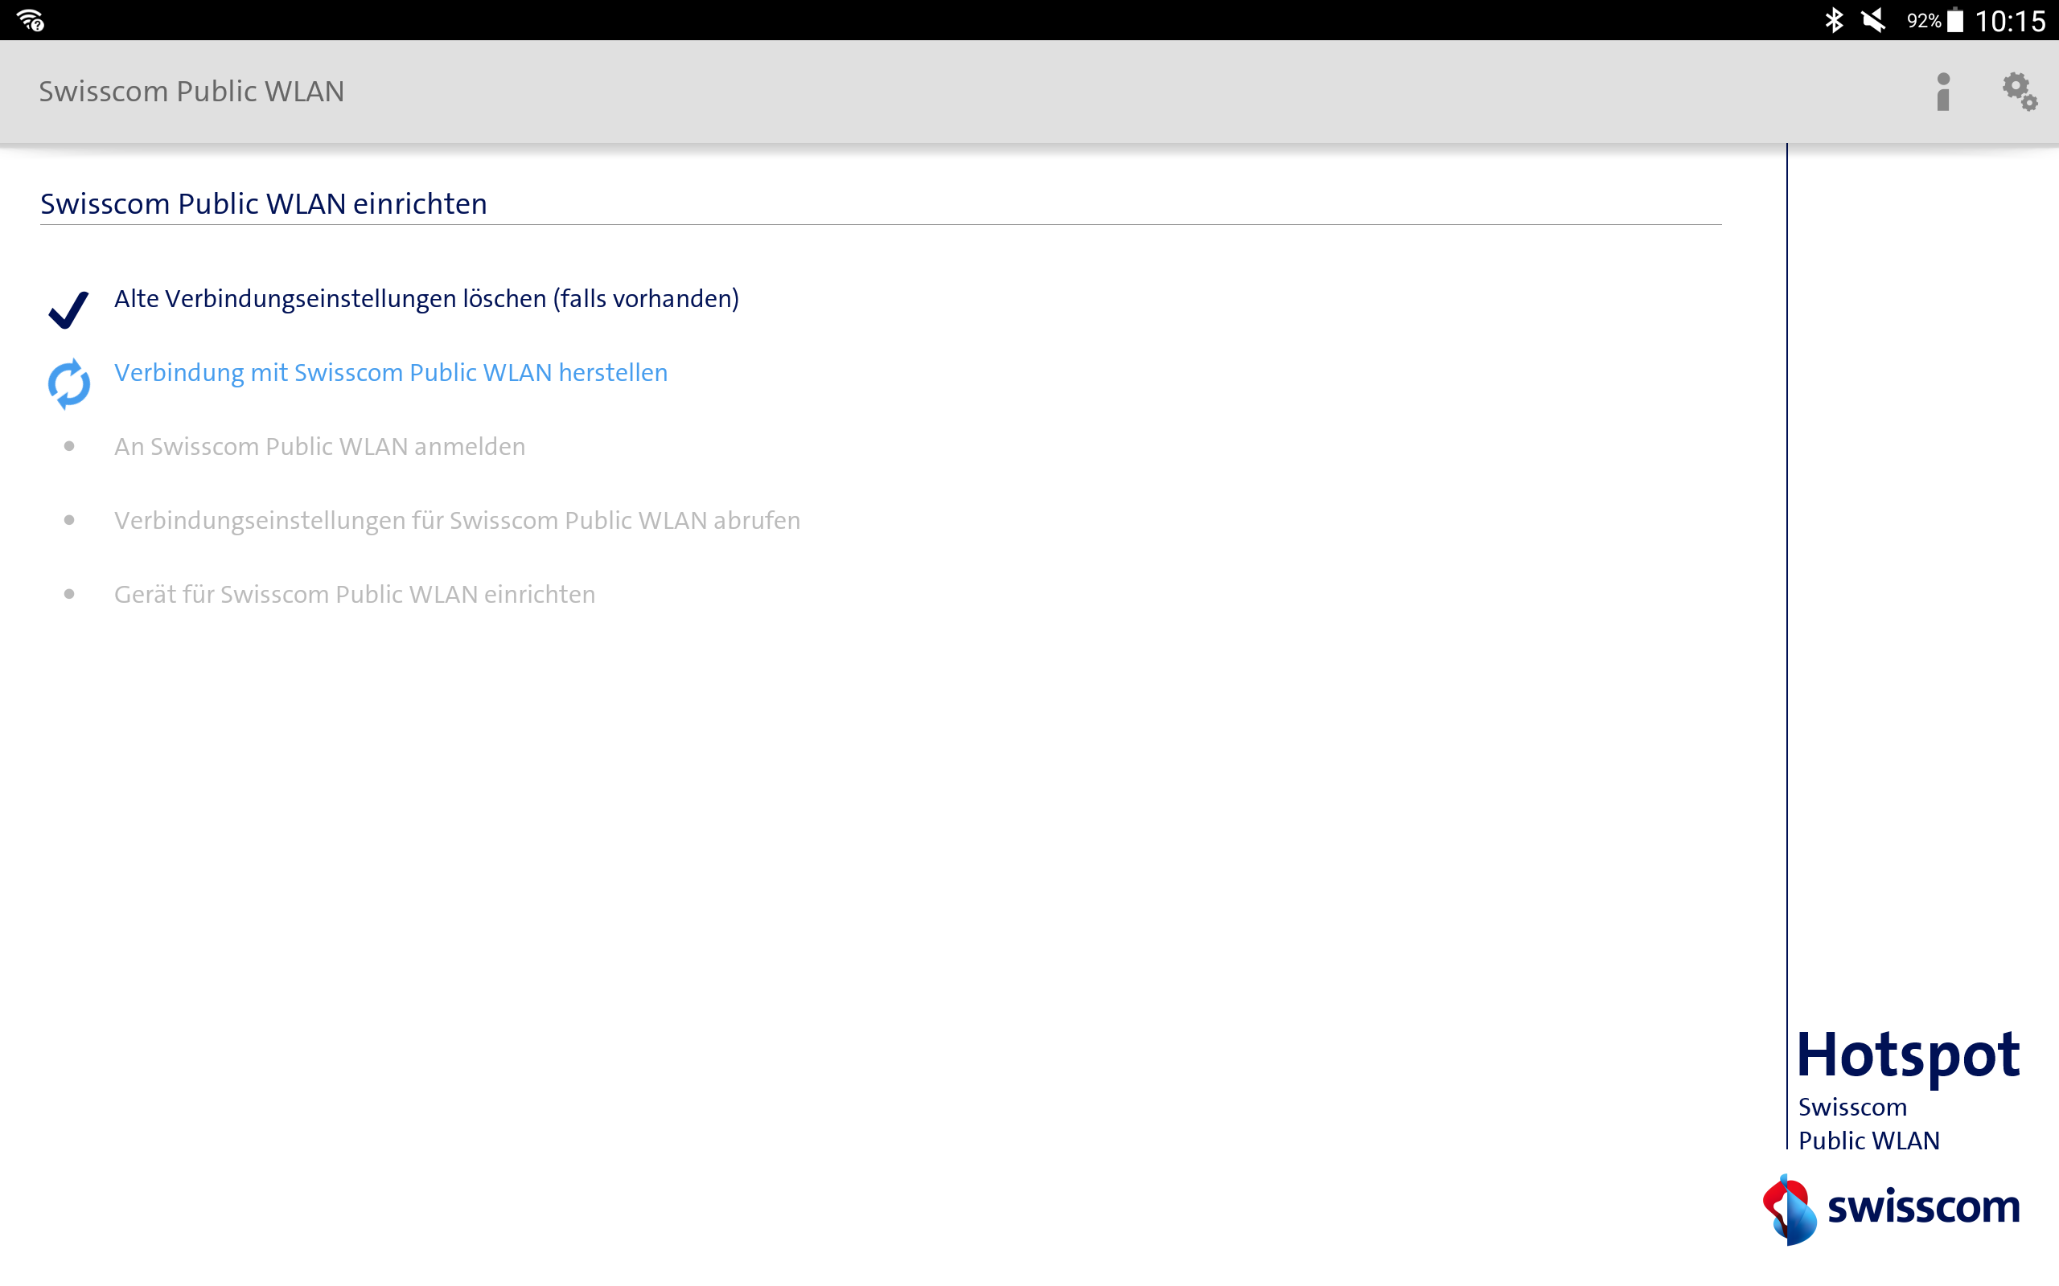Open settings via the gears icon
This screenshot has height=1286, width=2059.
point(2020,92)
